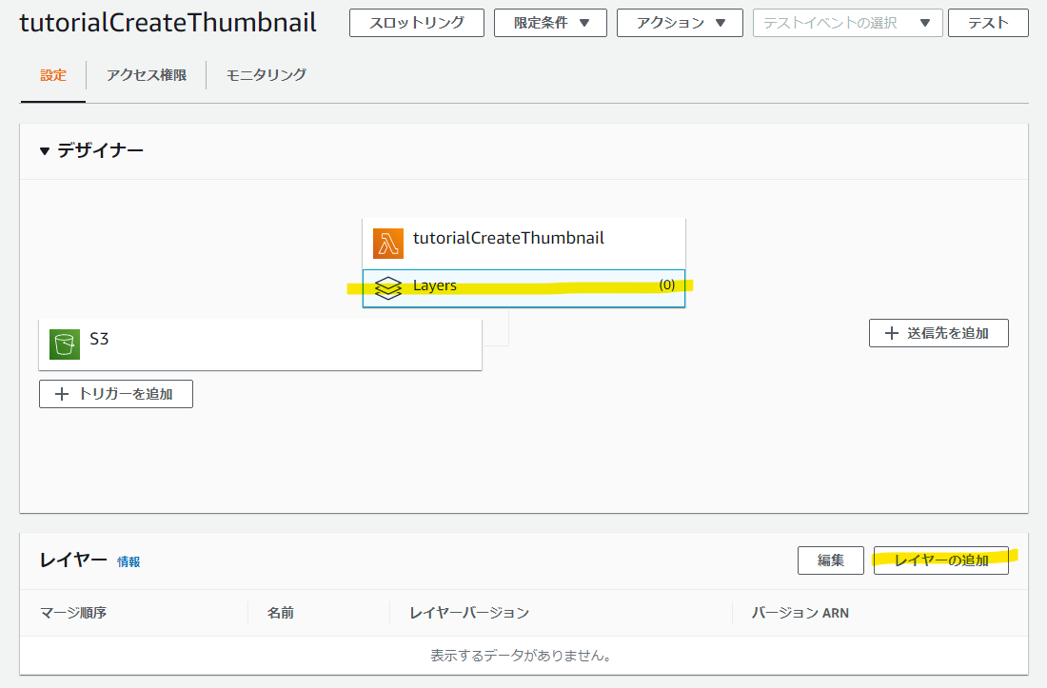Screen dimensions: 1047x688
Task: Switch to the 設定 tab
Action: coord(52,75)
